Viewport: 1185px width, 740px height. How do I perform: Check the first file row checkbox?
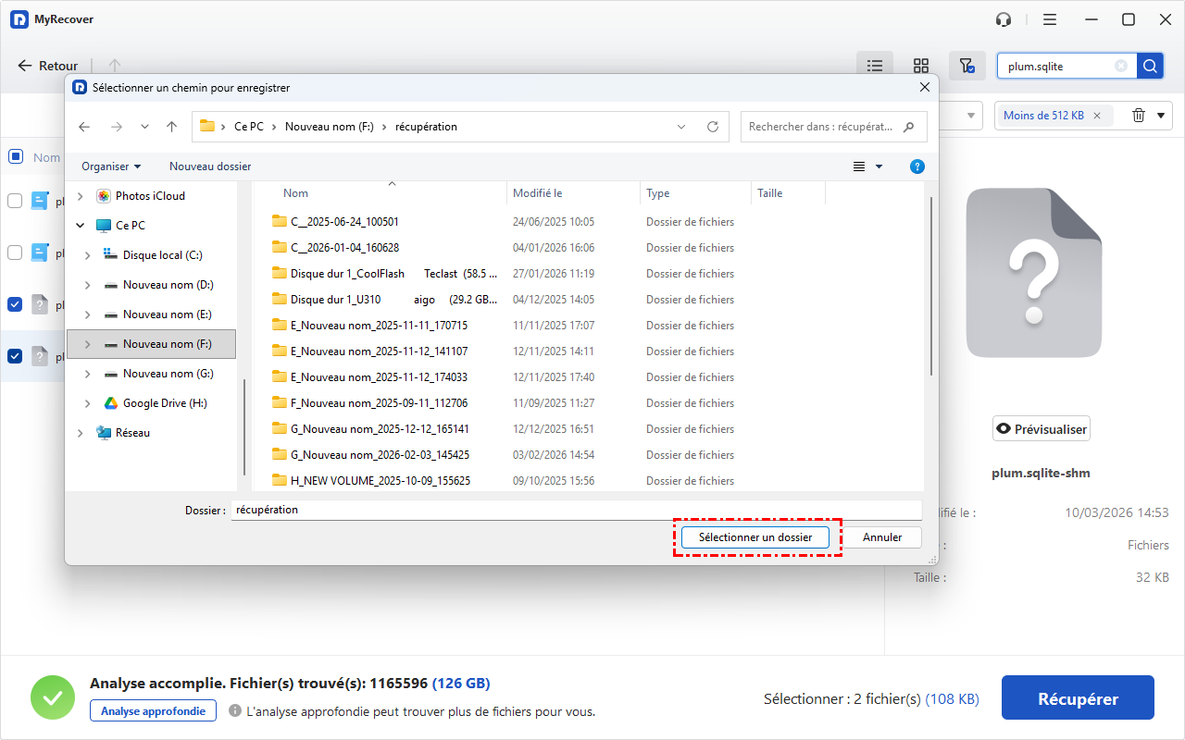pyautogui.click(x=16, y=201)
